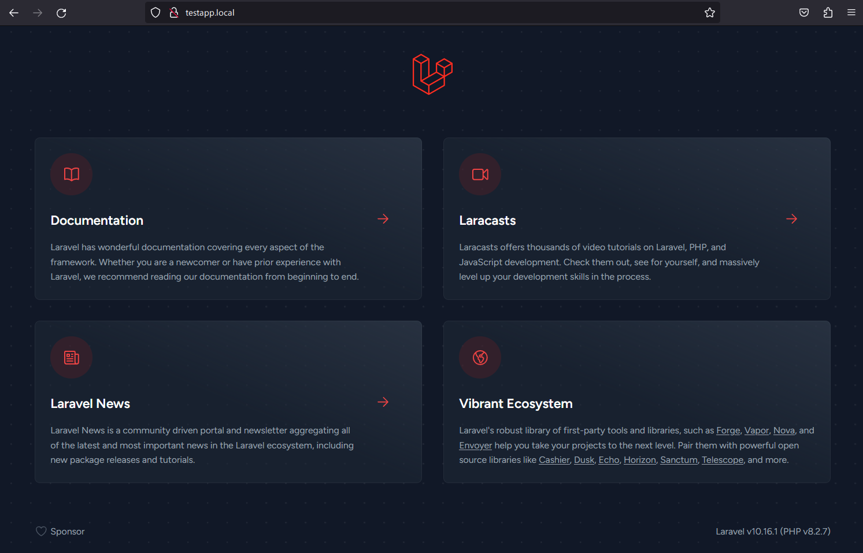Click the Vibrant Ecosystem heading
Image resolution: width=863 pixels, height=553 pixels.
[516, 404]
